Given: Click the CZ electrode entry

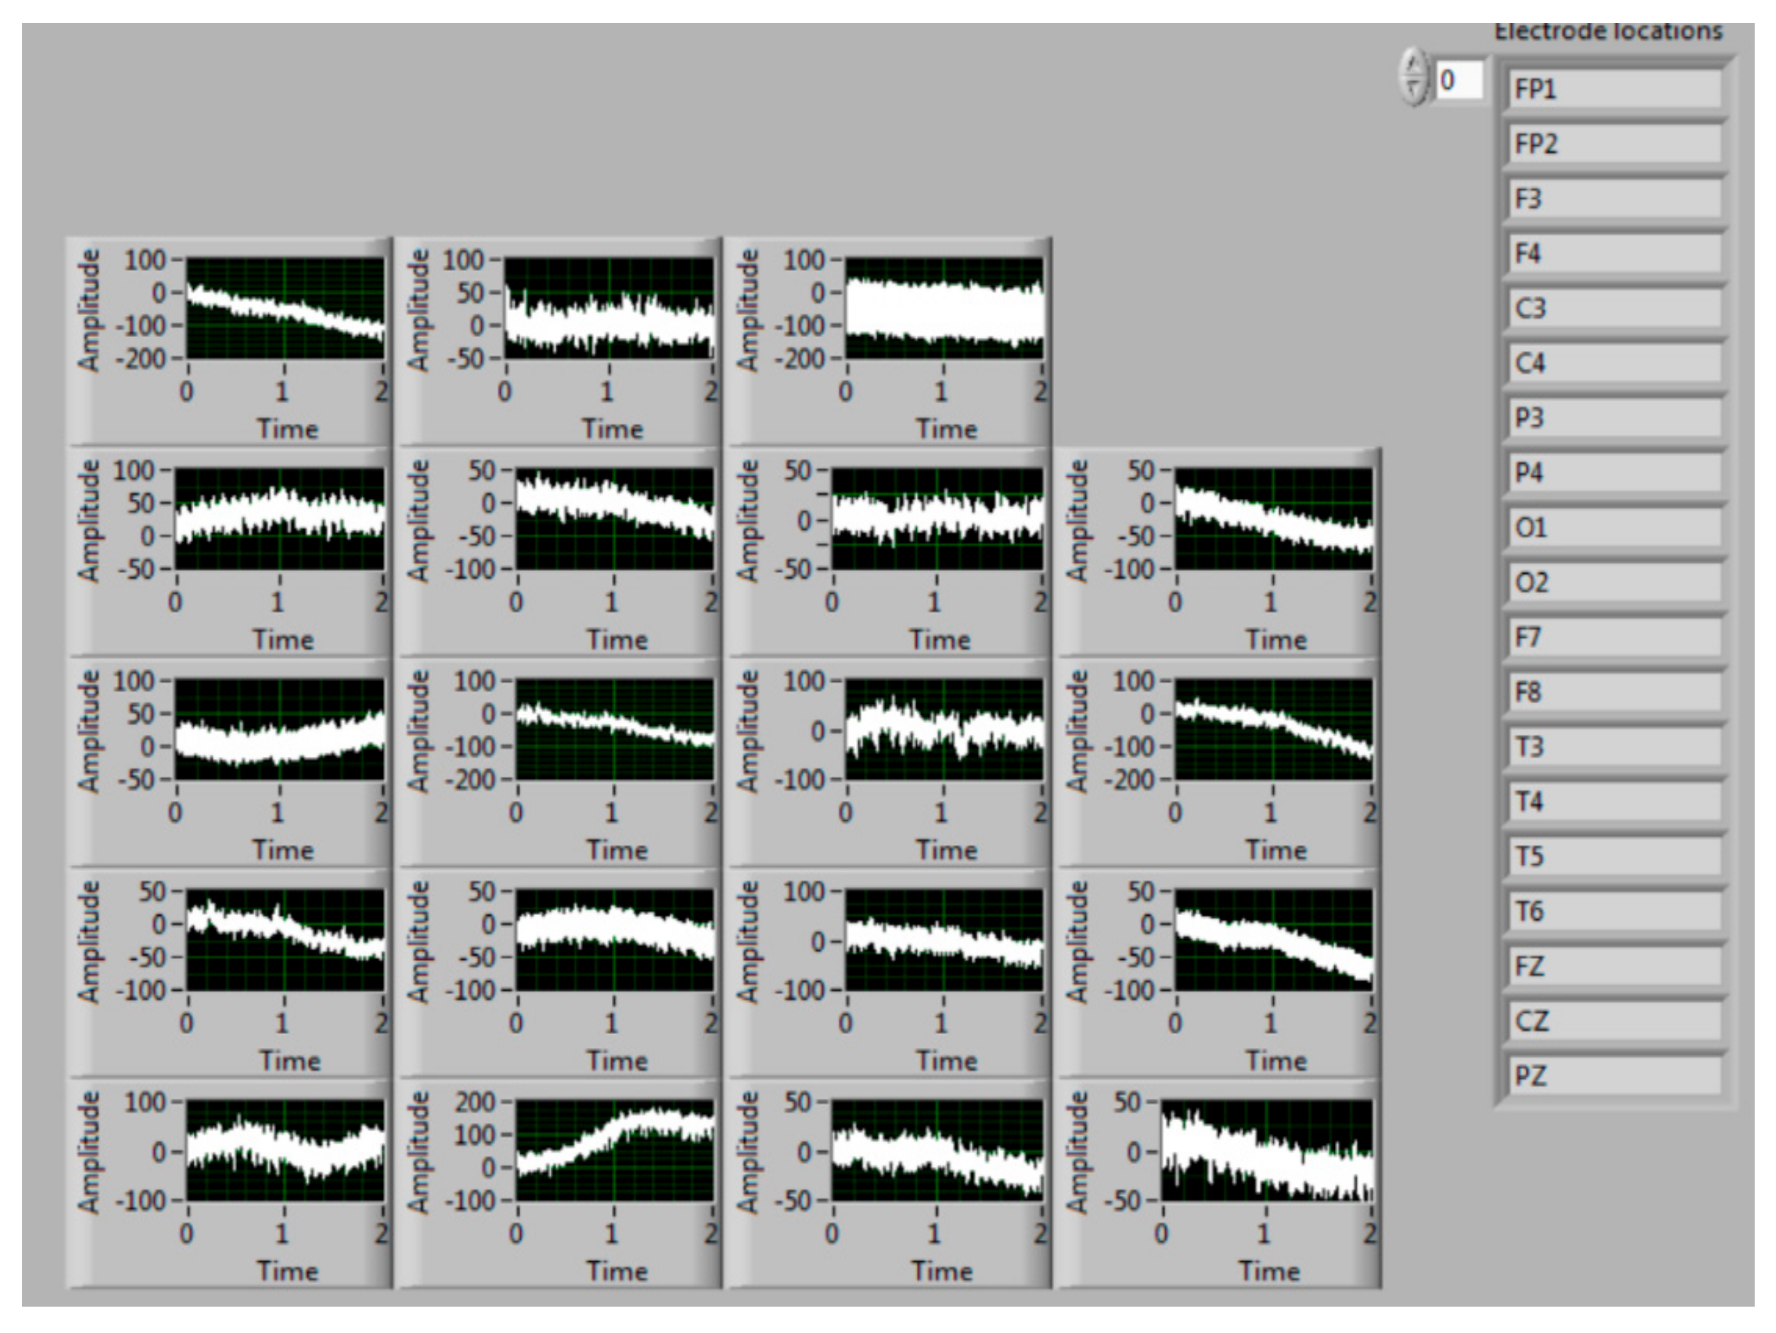Looking at the screenshot, I should (x=1614, y=1021).
